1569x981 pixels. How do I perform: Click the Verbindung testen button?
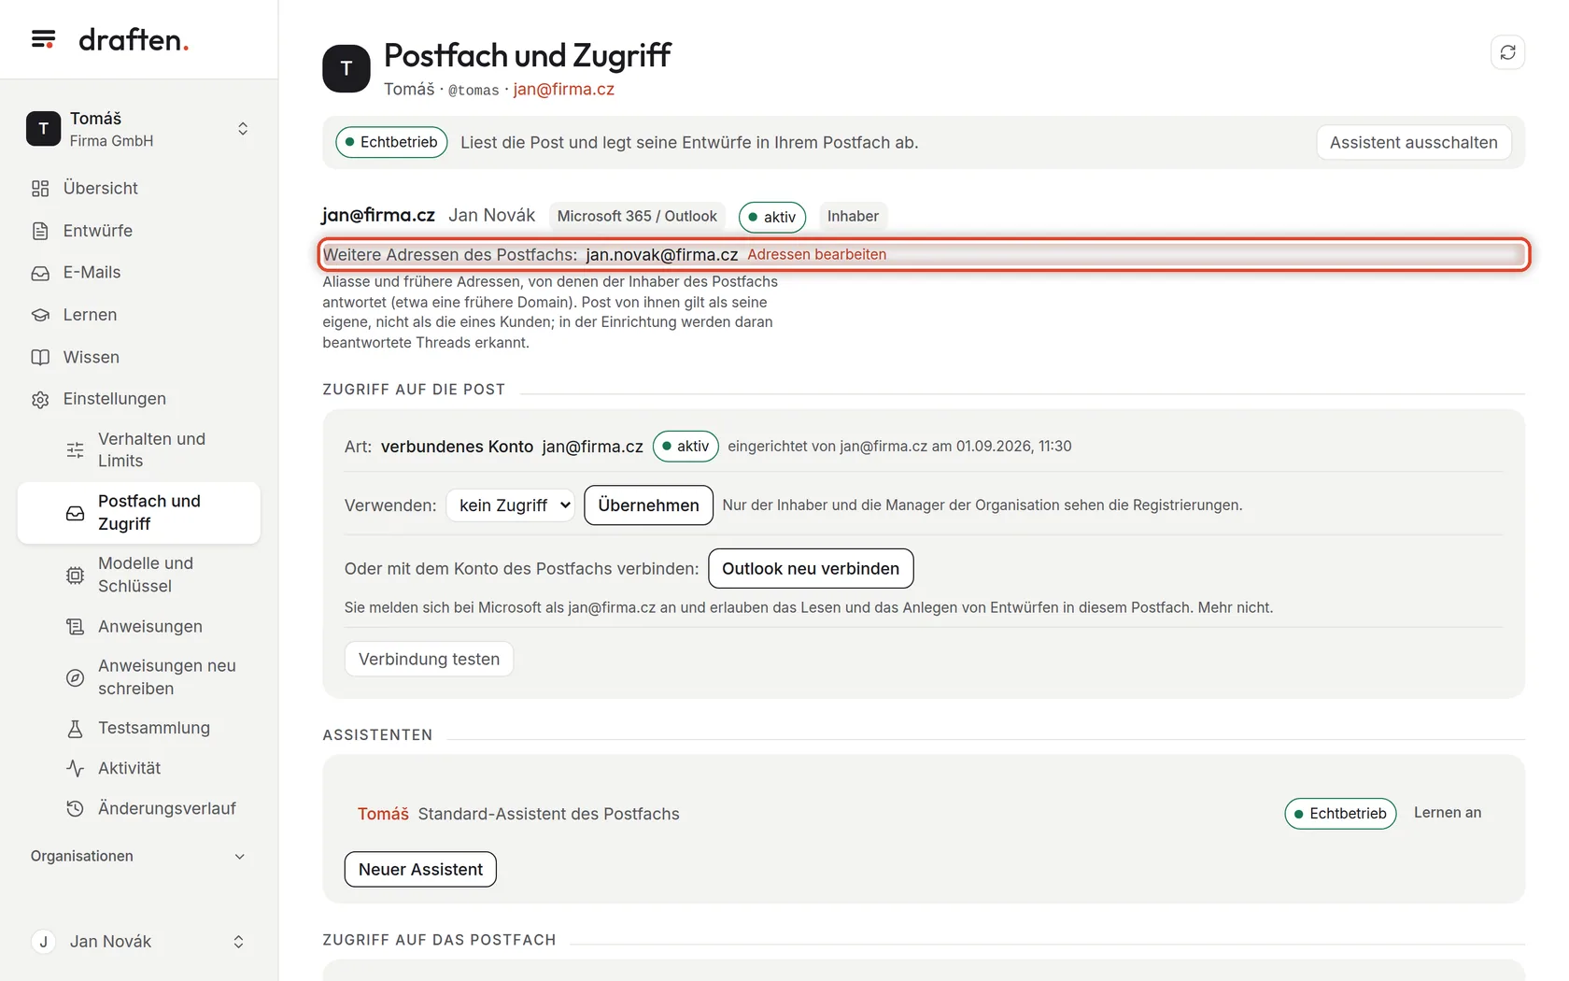tap(429, 659)
